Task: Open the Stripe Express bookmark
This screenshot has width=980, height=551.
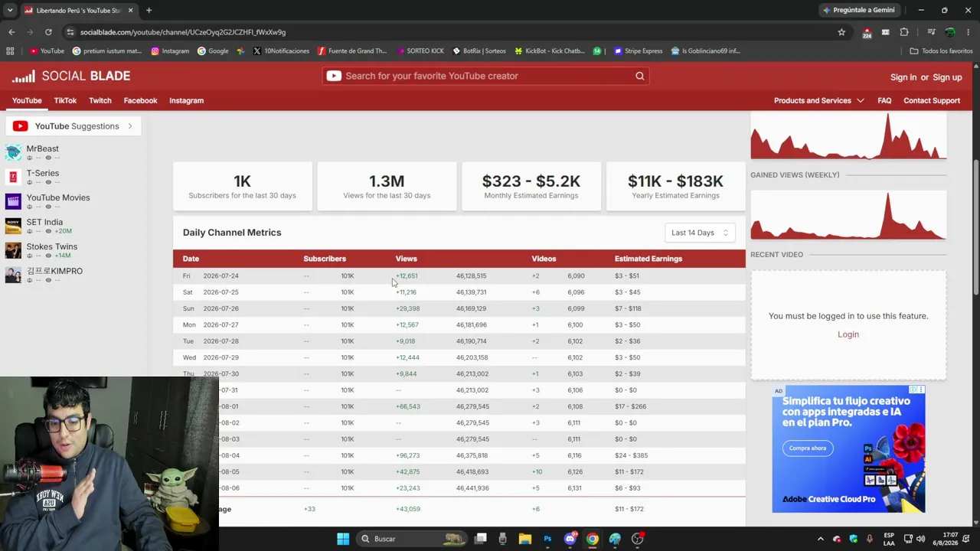Action: click(x=638, y=51)
